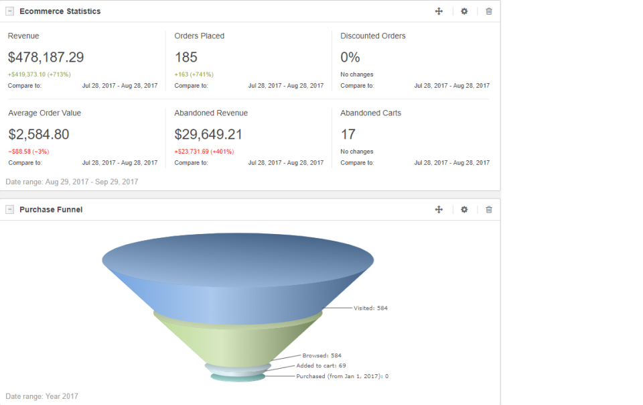Click Compare to date under Average Order Value
643x405 pixels.
[119, 162]
